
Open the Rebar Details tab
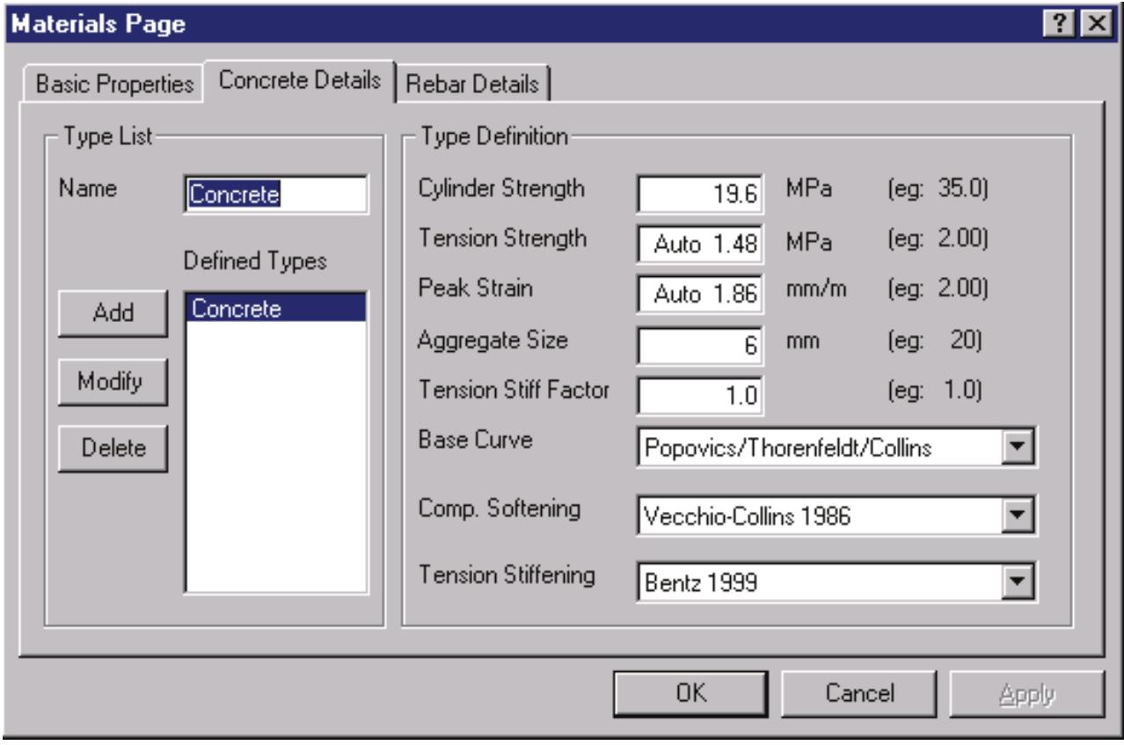tap(473, 85)
